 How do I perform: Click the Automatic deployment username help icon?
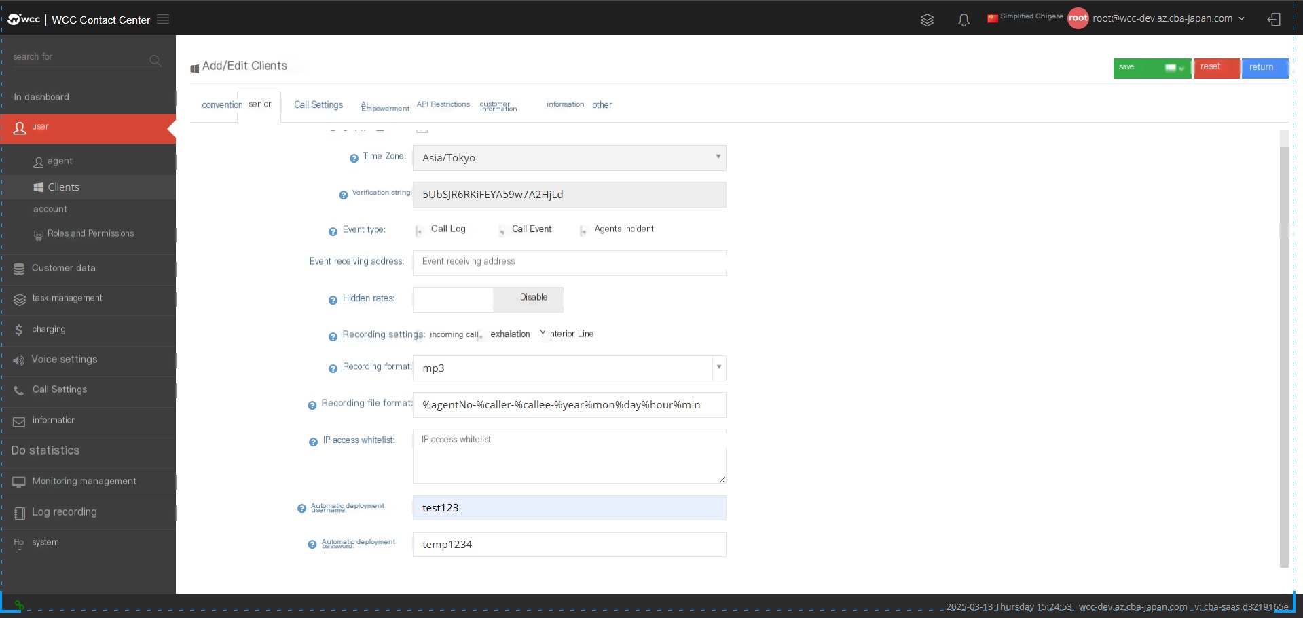301,508
